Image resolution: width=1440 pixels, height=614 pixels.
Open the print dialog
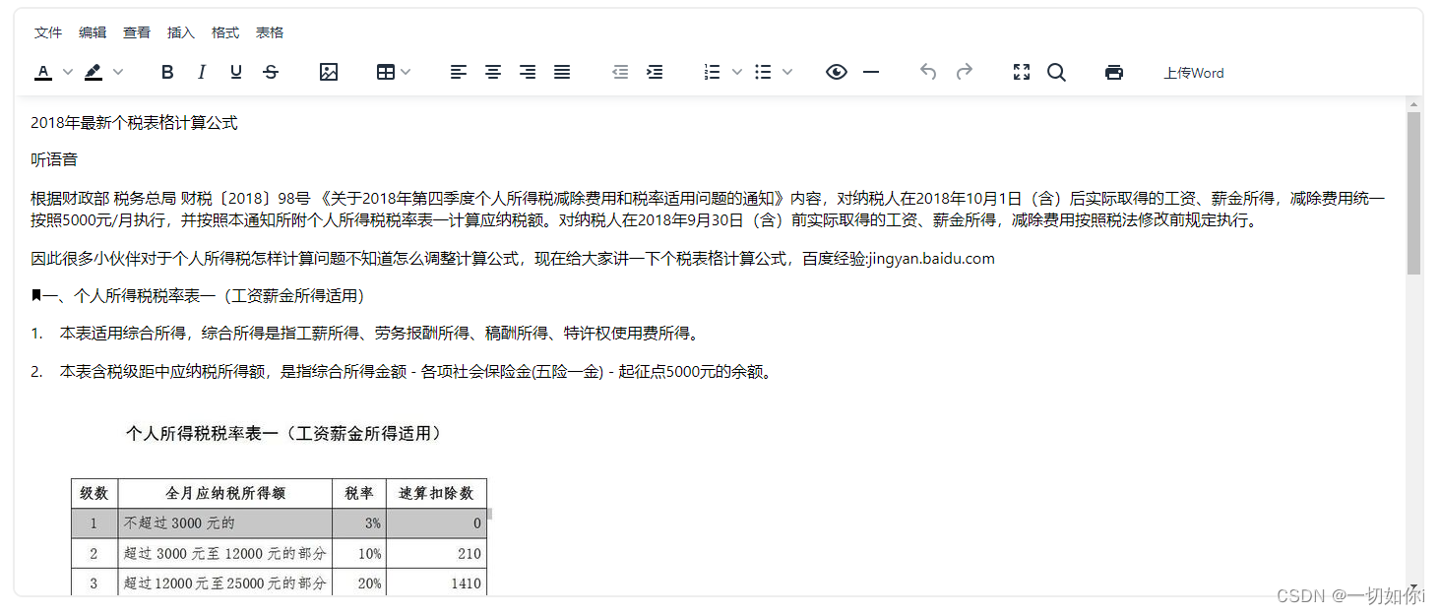click(x=1112, y=72)
